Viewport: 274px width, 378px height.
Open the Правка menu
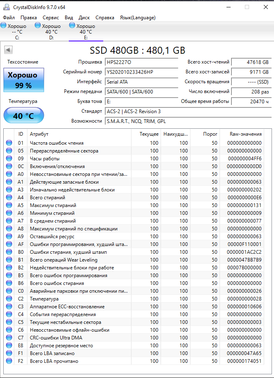click(x=29, y=18)
